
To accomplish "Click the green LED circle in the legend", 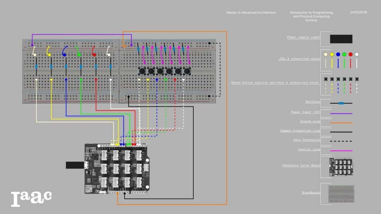I will pos(344,54).
